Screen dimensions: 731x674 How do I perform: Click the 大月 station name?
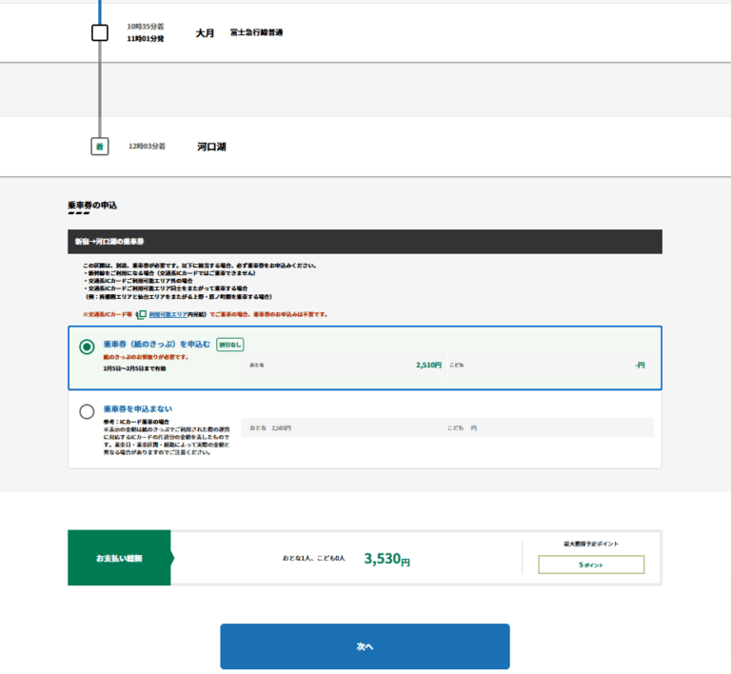click(205, 33)
